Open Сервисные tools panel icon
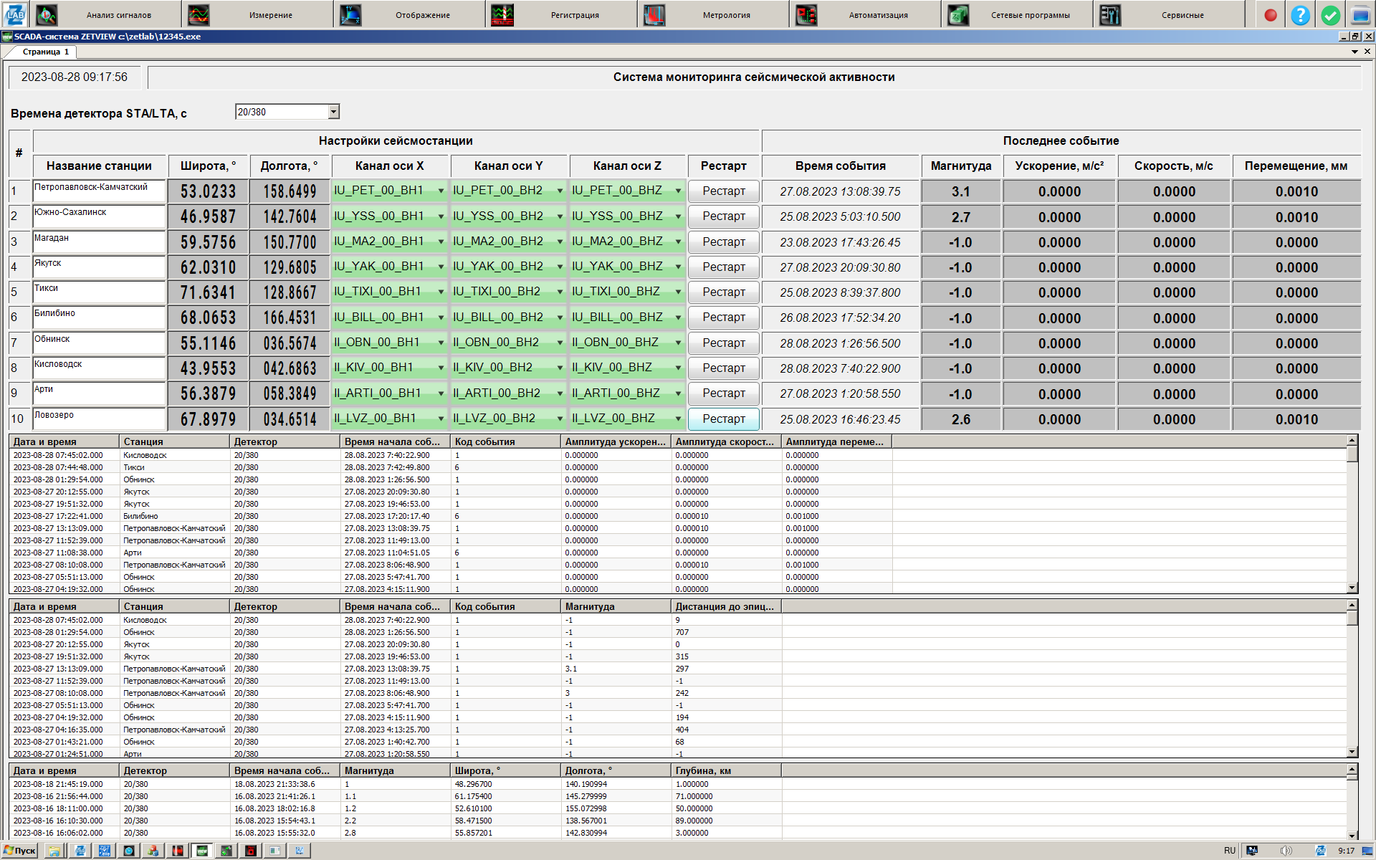 click(x=1110, y=15)
